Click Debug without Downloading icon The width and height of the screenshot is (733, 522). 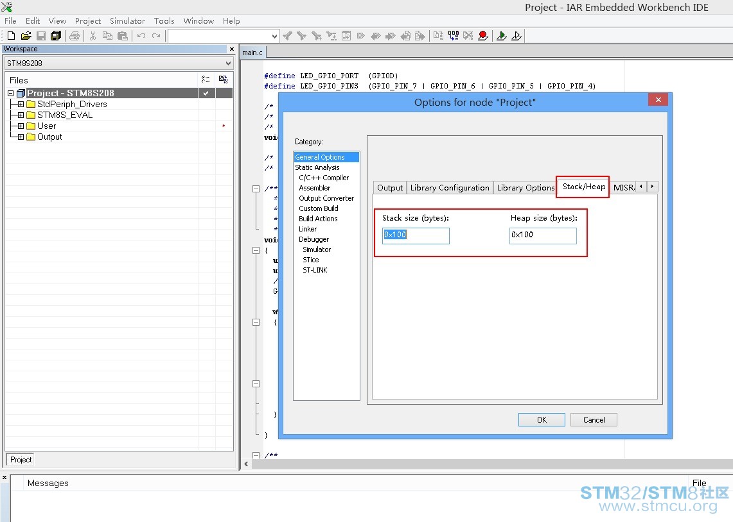[517, 36]
